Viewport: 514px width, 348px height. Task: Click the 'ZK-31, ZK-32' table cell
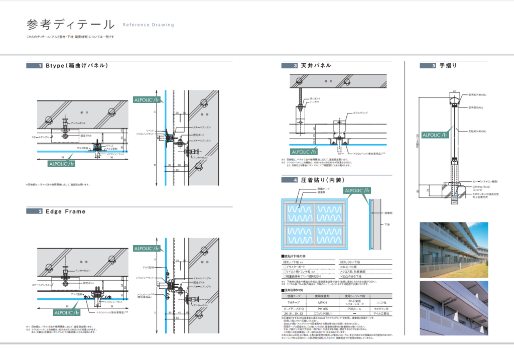click(293, 313)
